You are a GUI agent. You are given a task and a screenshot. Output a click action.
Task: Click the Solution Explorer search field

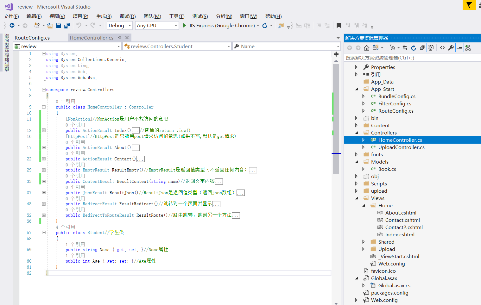[412, 58]
